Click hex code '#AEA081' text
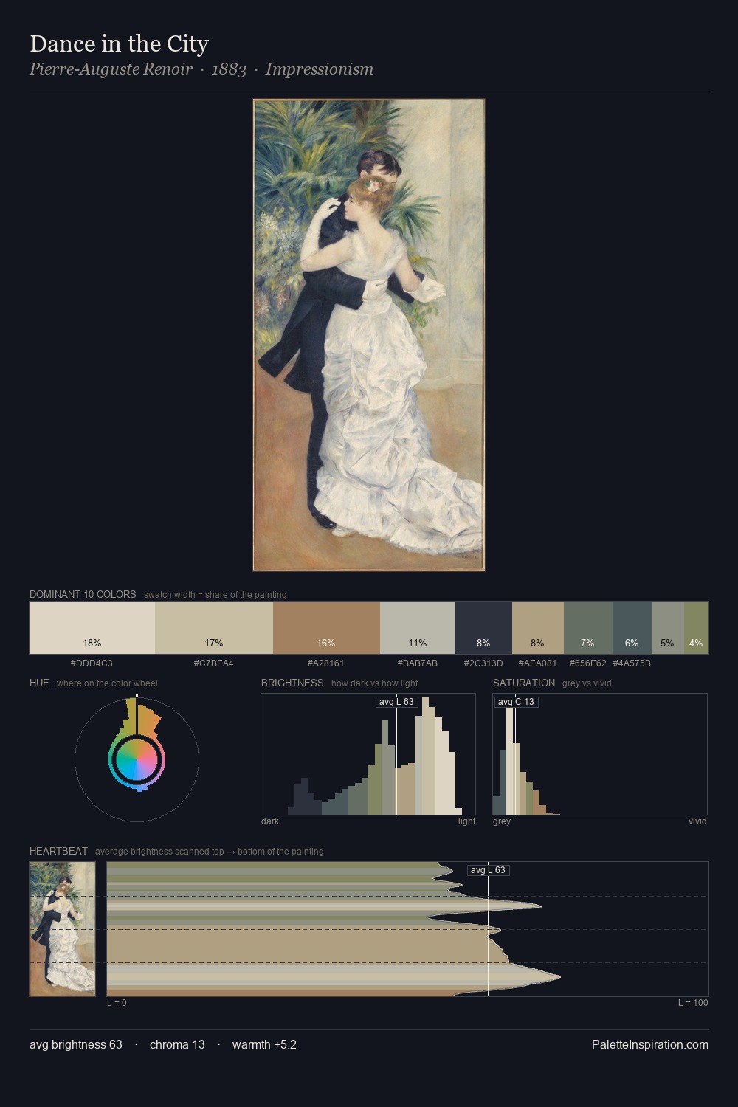Viewport: 738px width, 1107px height. (x=538, y=663)
